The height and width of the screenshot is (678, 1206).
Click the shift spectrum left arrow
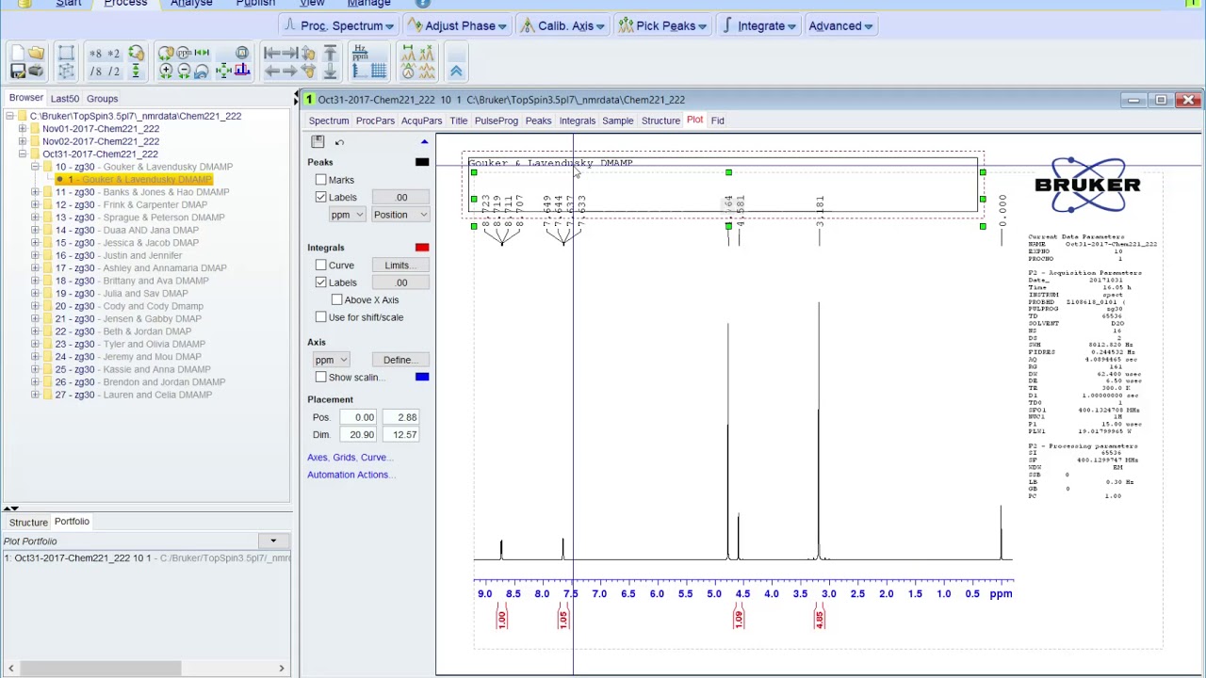(272, 72)
